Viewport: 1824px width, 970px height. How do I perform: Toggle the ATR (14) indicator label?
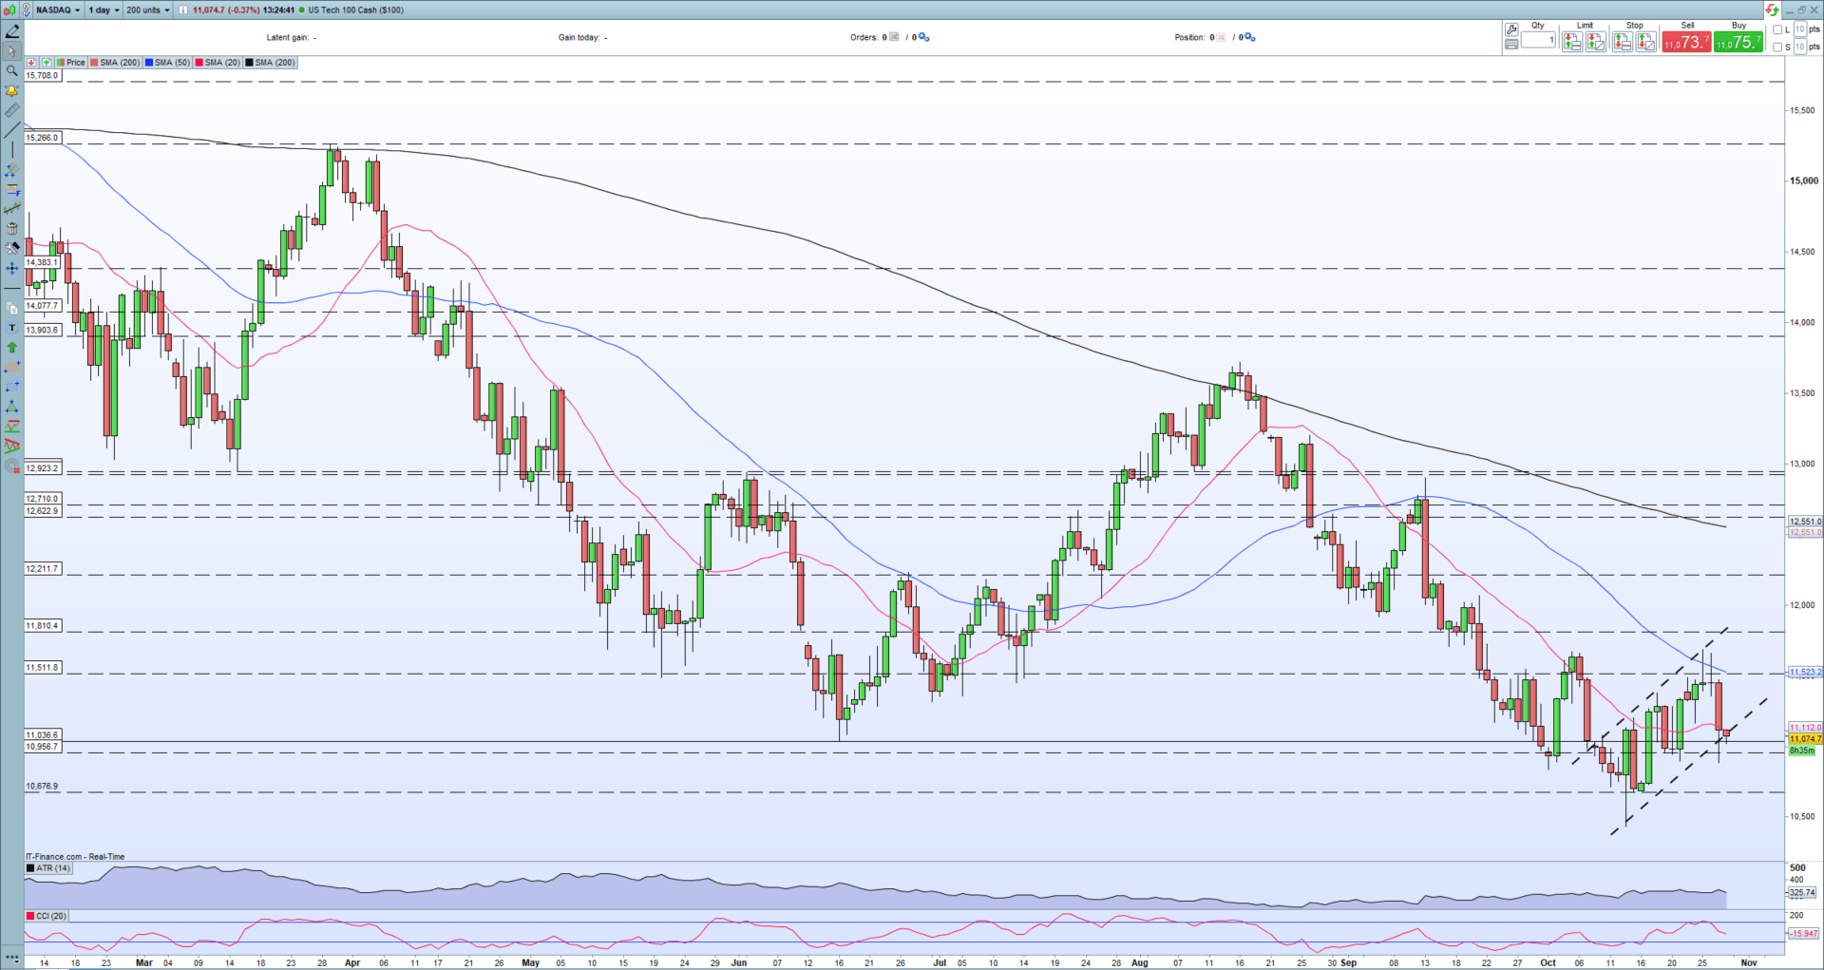[48, 868]
